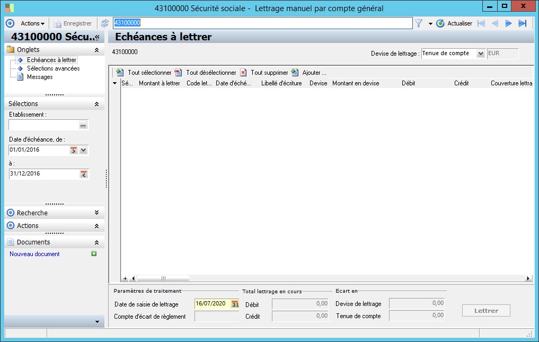The height and width of the screenshot is (342, 539).
Task: Sort by Débit column header
Action: (x=409, y=83)
